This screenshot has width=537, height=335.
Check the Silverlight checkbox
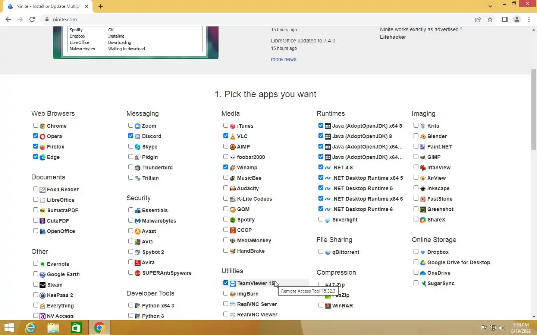click(321, 219)
